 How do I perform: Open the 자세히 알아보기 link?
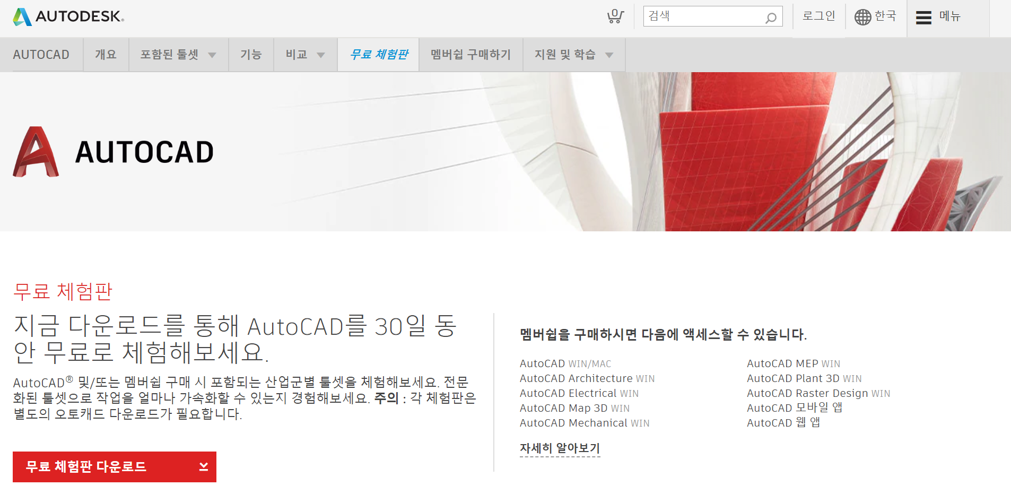(x=560, y=448)
